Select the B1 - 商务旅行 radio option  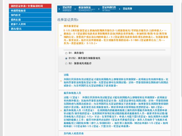(x=66, y=53)
